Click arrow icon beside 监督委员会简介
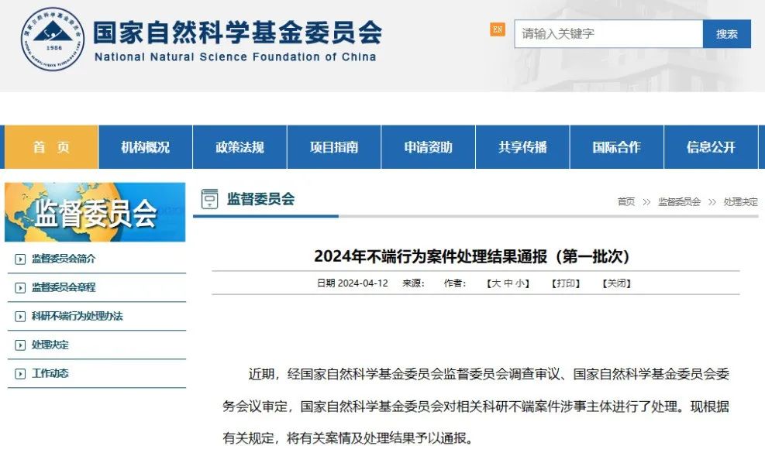The height and width of the screenshot is (453, 765). pyautogui.click(x=20, y=259)
